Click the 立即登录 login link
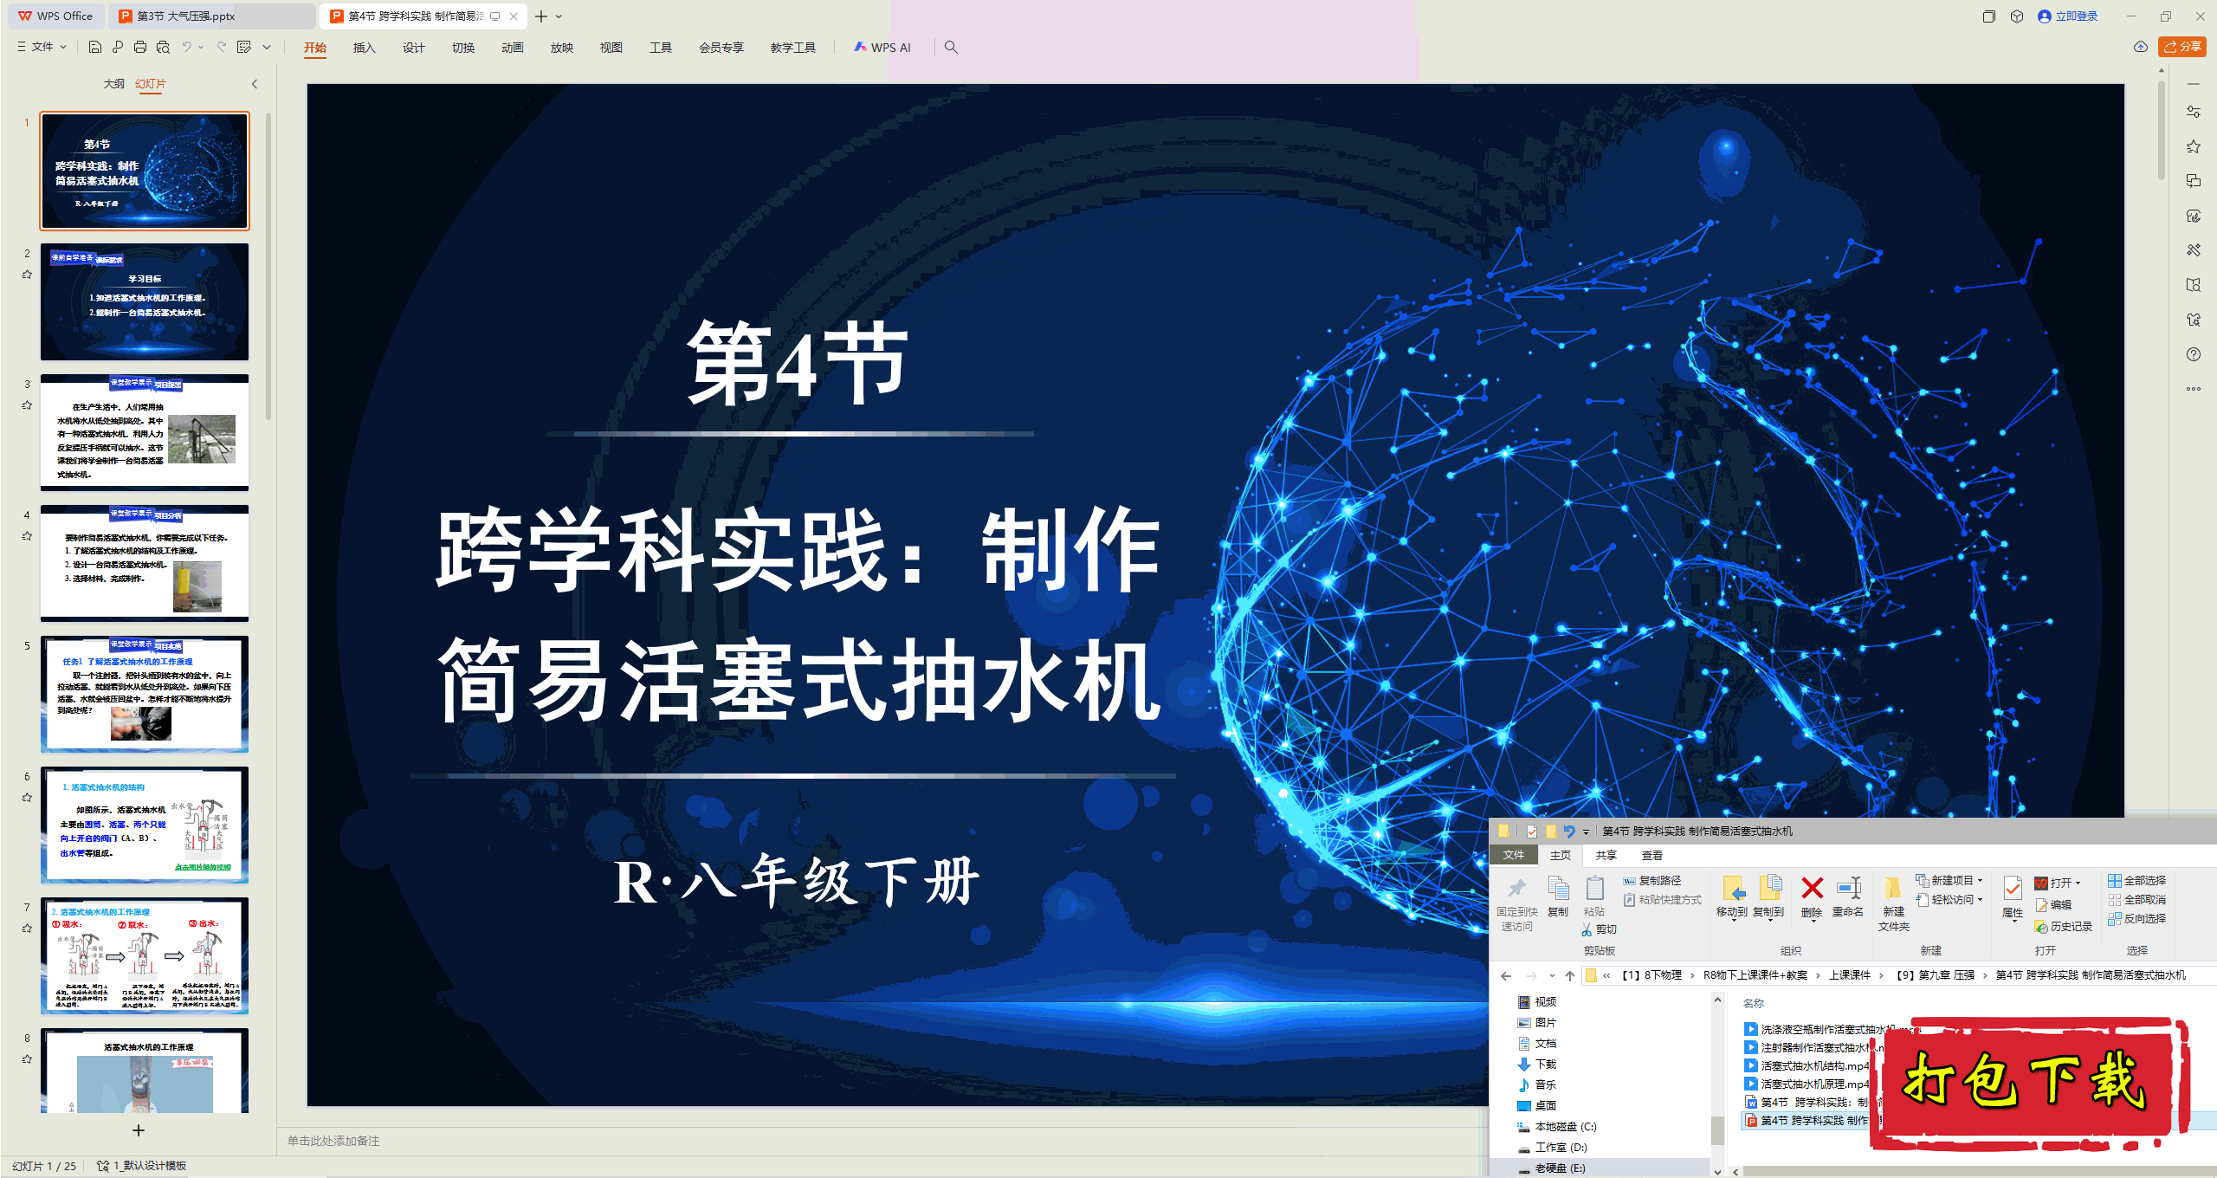This screenshot has width=2217, height=1178. [2068, 16]
